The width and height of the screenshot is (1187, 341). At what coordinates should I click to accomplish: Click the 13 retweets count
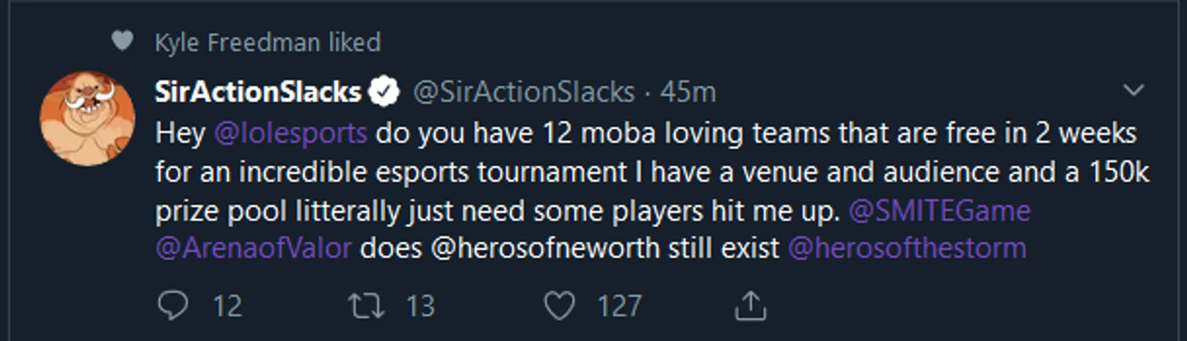(420, 307)
